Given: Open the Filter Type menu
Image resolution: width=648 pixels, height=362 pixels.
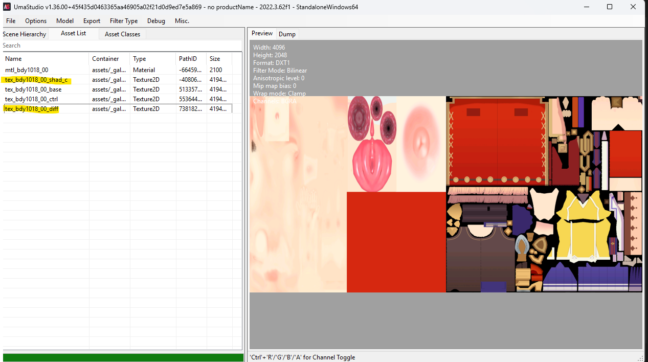Looking at the screenshot, I should tap(124, 21).
